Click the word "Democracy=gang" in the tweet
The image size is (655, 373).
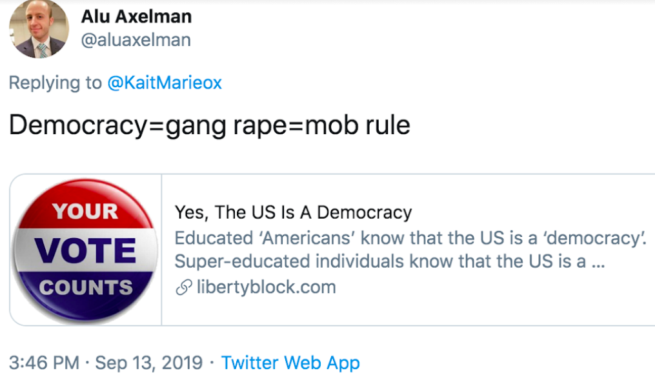tap(113, 125)
